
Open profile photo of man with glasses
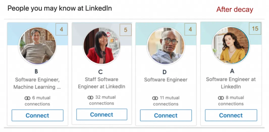click(x=166, y=46)
